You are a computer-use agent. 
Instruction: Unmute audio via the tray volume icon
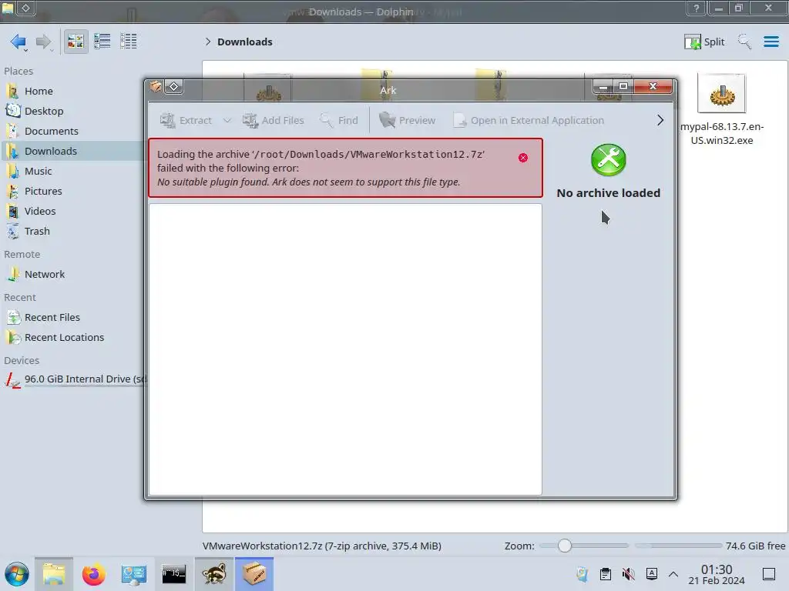pyautogui.click(x=629, y=574)
